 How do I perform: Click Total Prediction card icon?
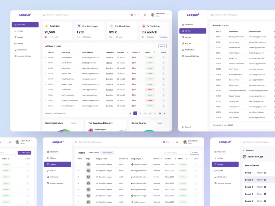(111, 26)
